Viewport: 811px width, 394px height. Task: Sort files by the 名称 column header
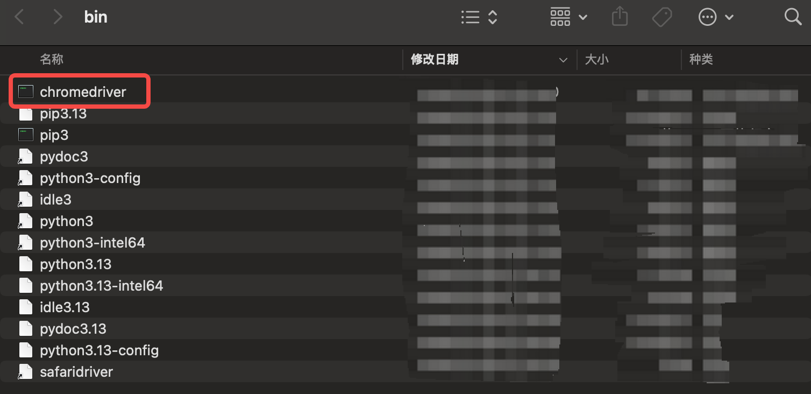point(52,59)
